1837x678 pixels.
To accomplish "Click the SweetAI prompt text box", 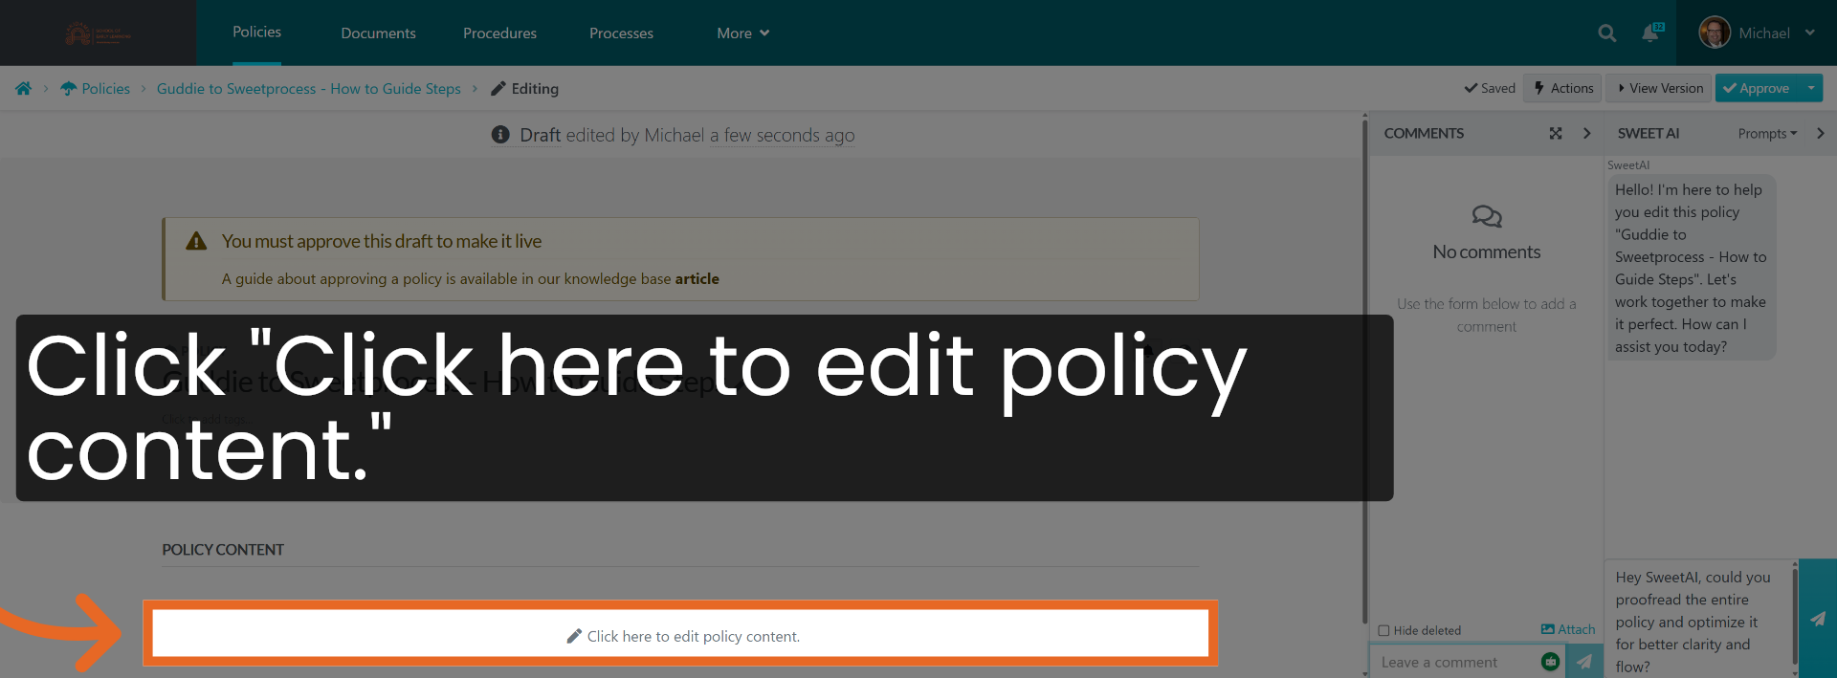I will coord(1697,620).
